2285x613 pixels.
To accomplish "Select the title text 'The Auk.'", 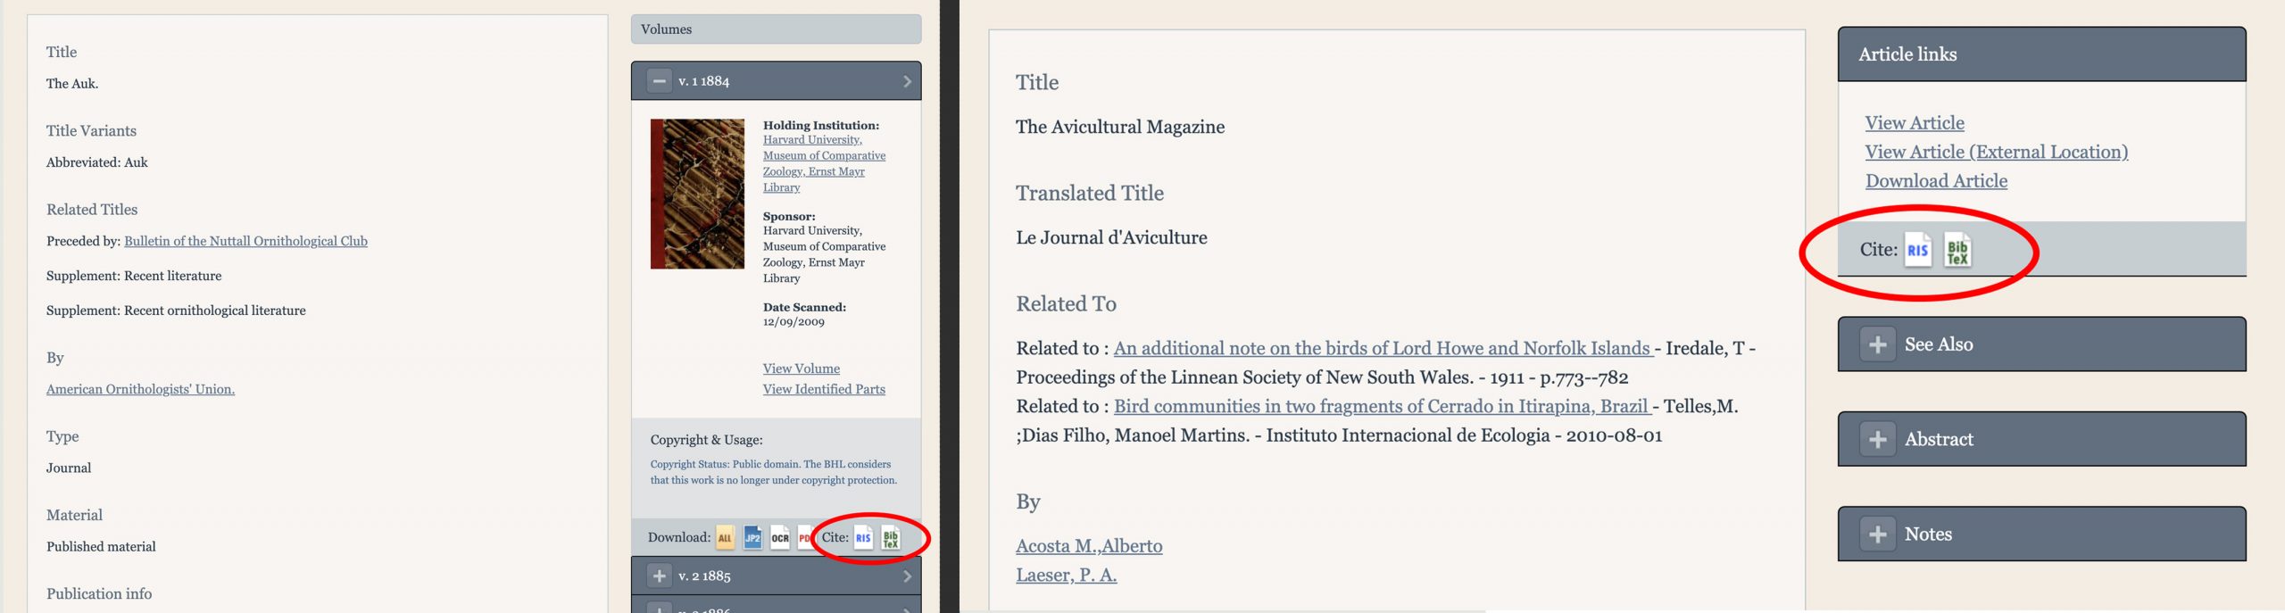I will tap(72, 84).
